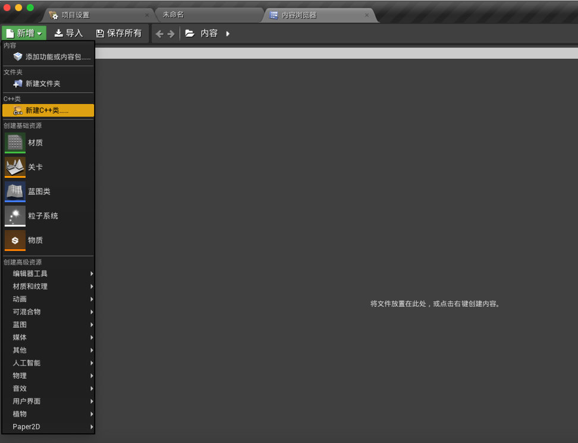Image resolution: width=578 pixels, height=443 pixels.
Task: Expand the 材质和纹理 submenu
Action: 48,287
